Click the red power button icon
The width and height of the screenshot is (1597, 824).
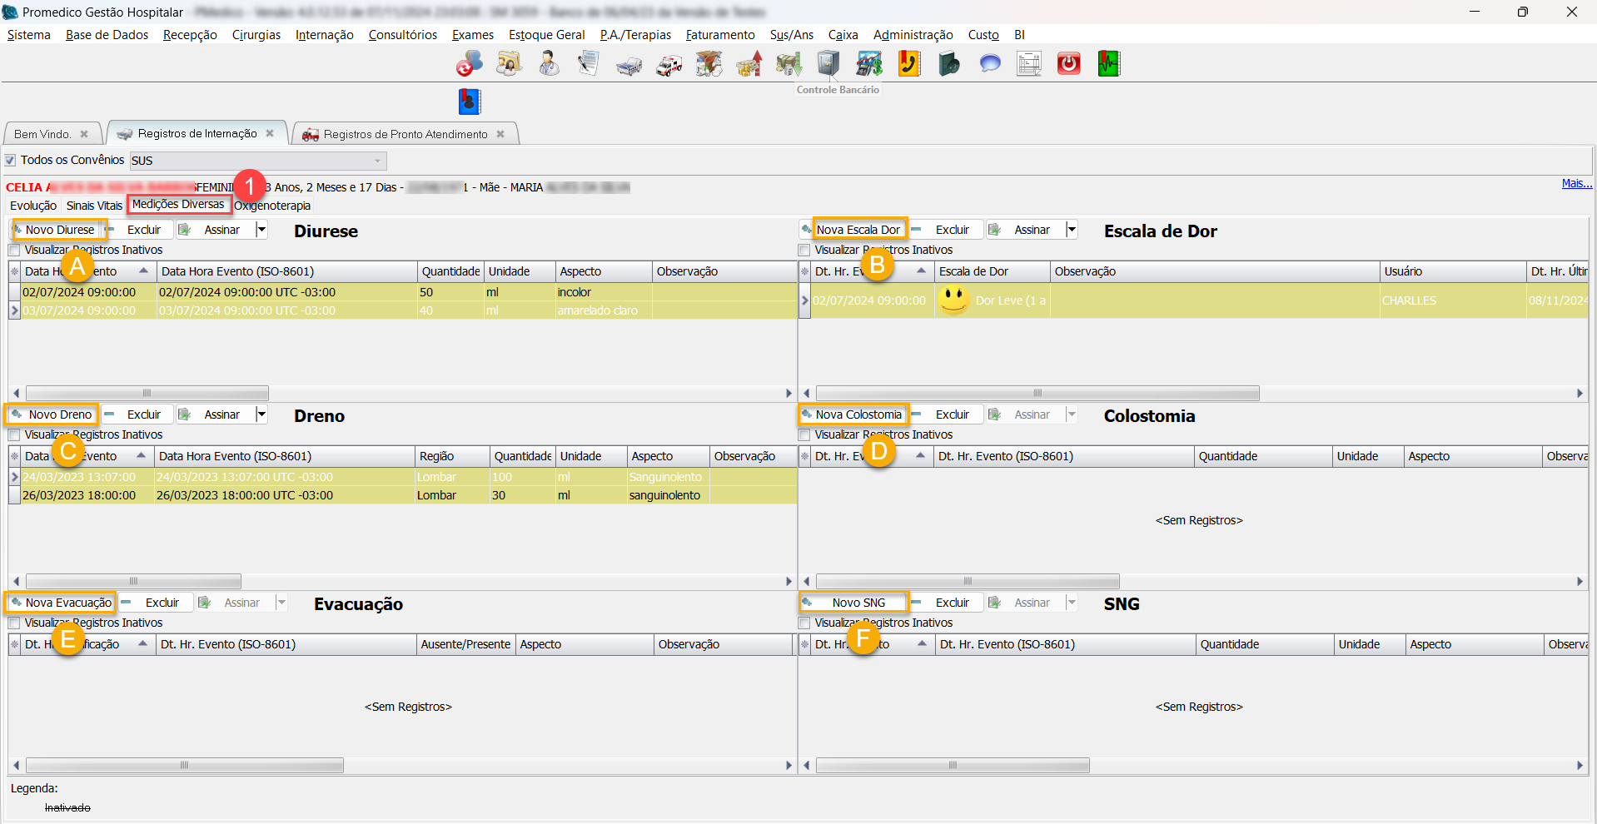coord(1068,64)
